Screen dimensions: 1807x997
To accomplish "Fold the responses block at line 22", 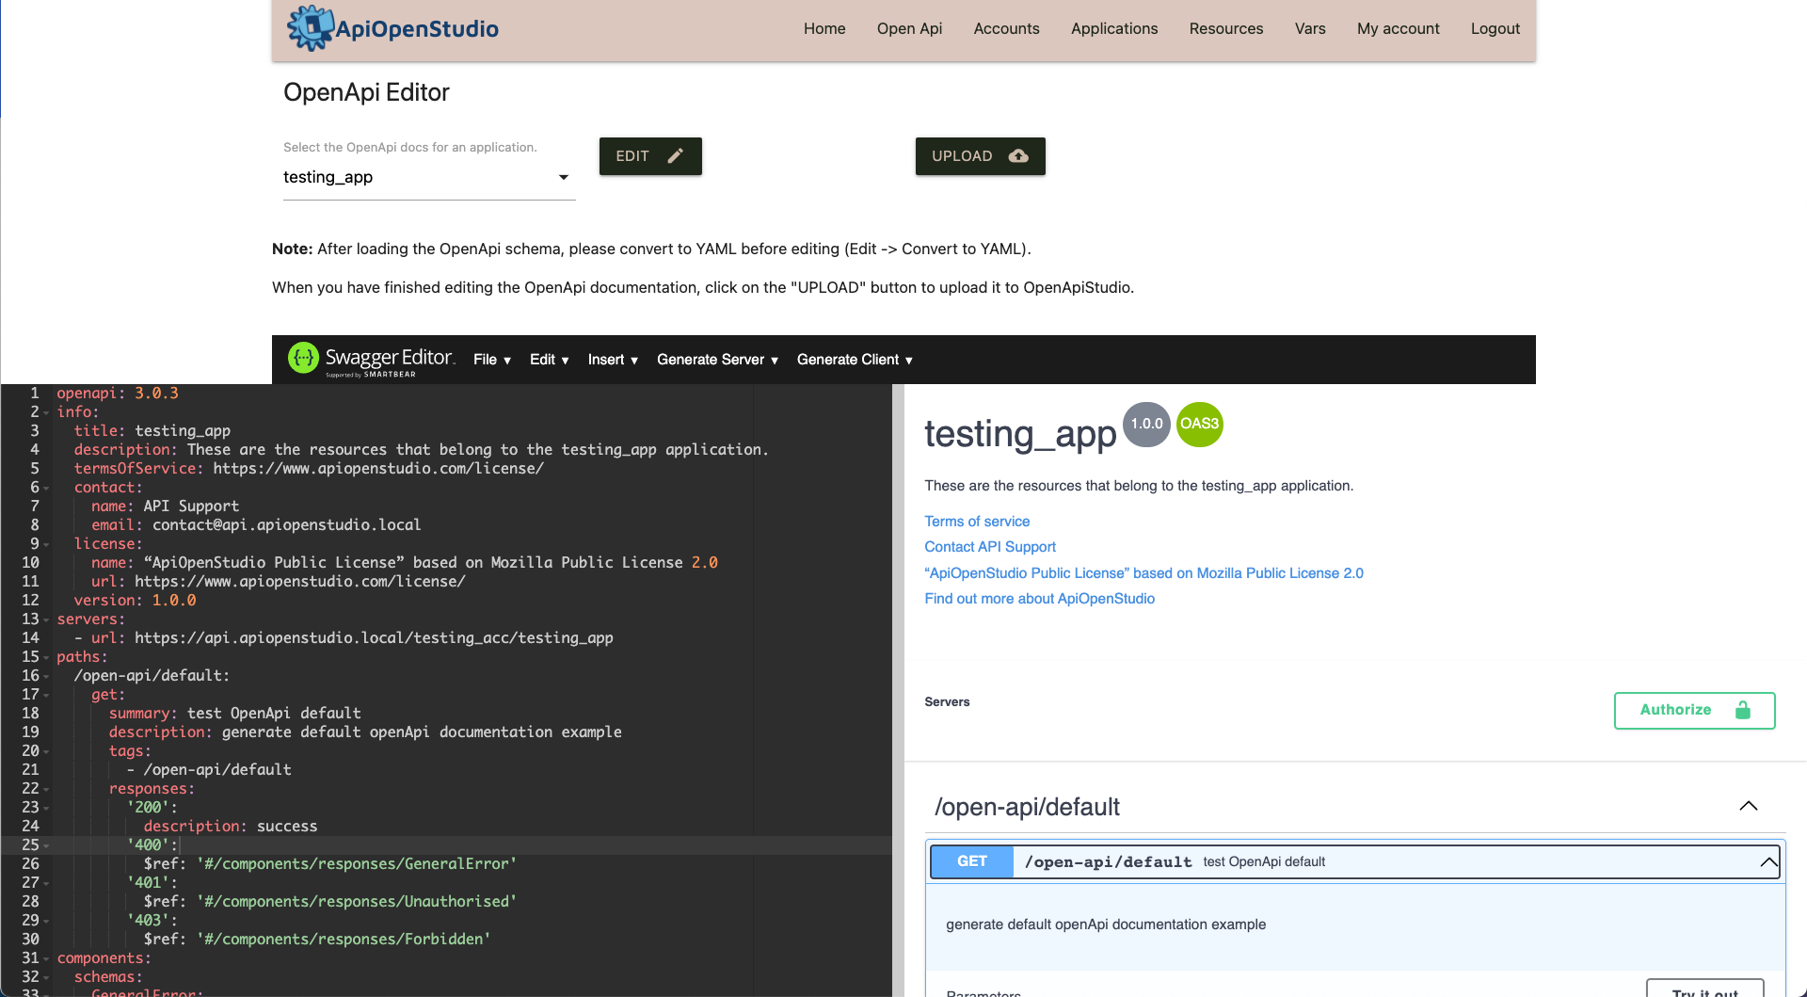I will pos(46,789).
